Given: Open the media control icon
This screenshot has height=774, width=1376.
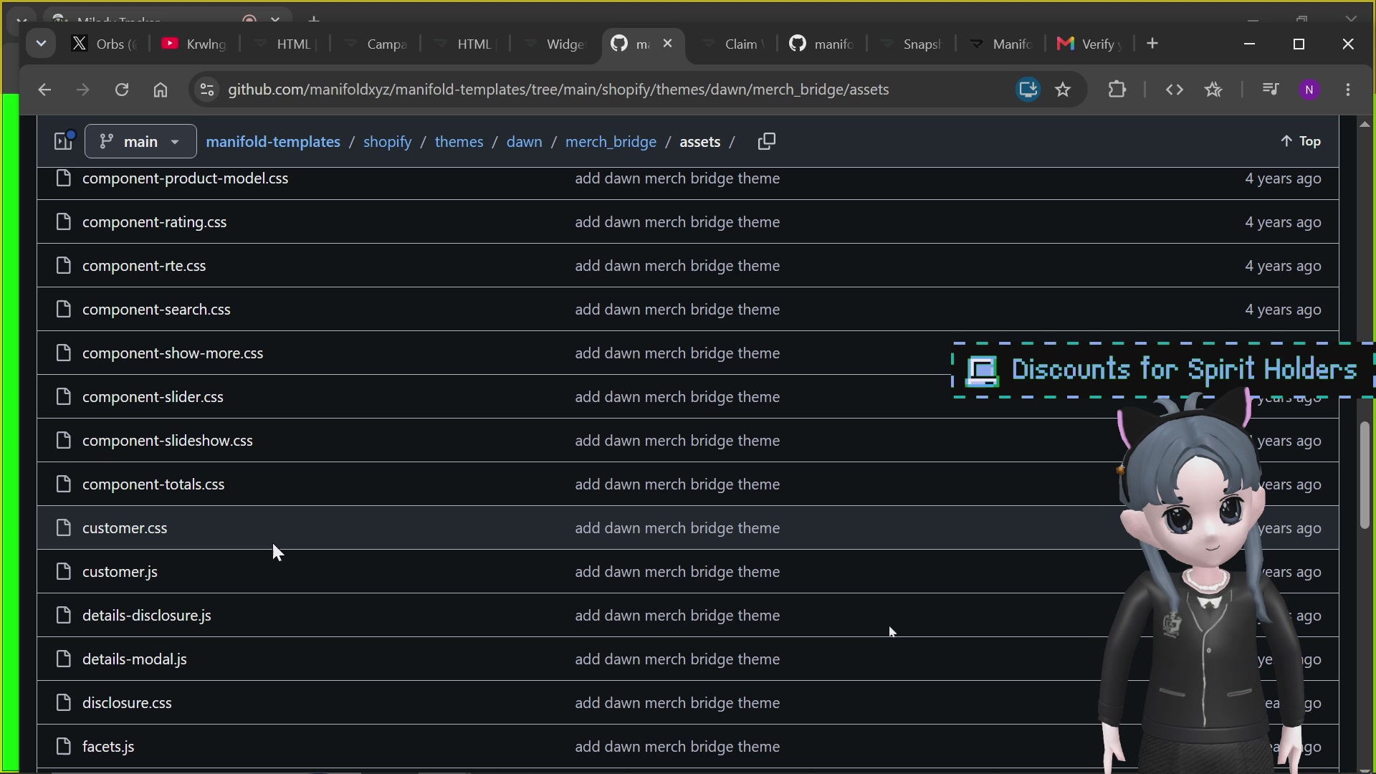Looking at the screenshot, I should (x=1270, y=90).
